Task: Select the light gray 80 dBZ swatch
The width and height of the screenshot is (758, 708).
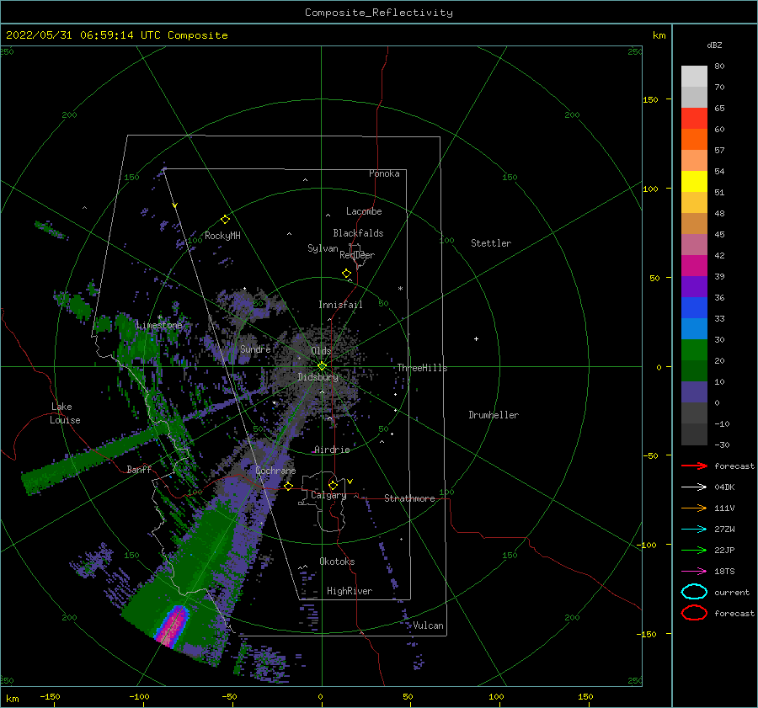Action: [694, 77]
